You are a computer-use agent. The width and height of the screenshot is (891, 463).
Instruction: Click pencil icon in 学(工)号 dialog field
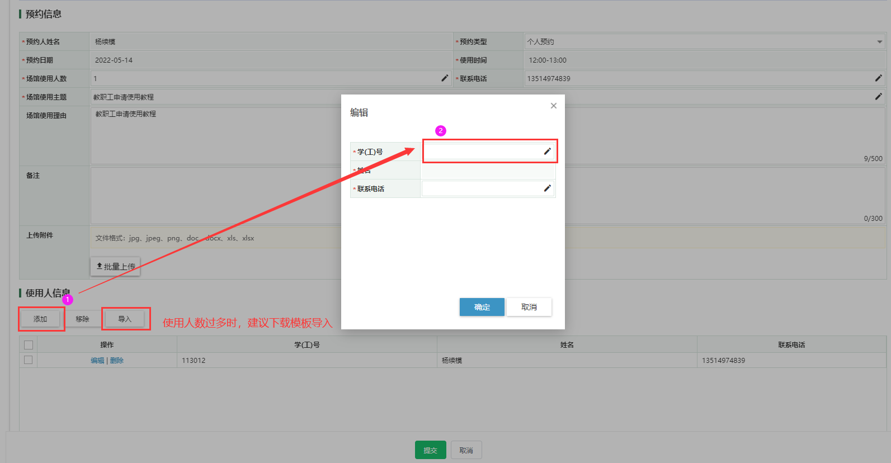(547, 152)
